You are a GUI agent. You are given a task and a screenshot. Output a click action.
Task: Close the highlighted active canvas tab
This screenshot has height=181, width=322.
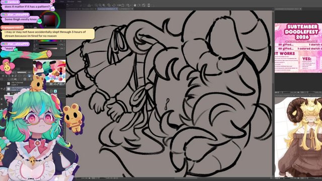coord(116,9)
